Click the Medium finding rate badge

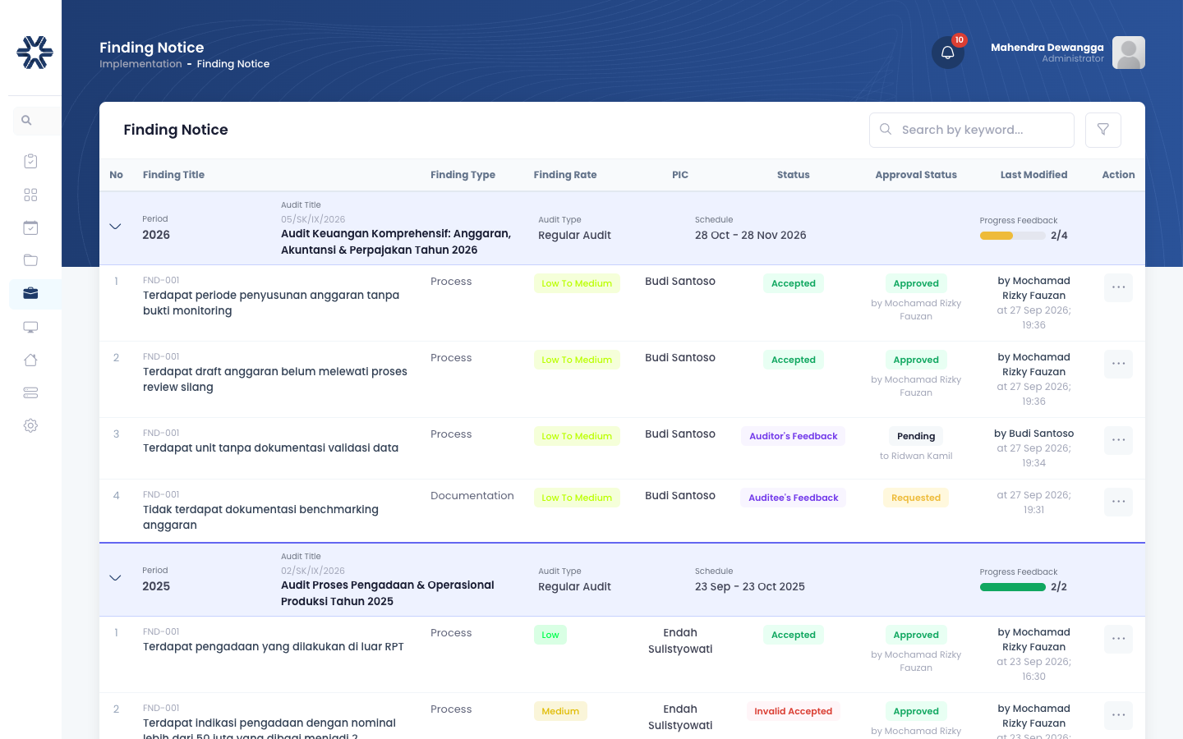click(560, 711)
